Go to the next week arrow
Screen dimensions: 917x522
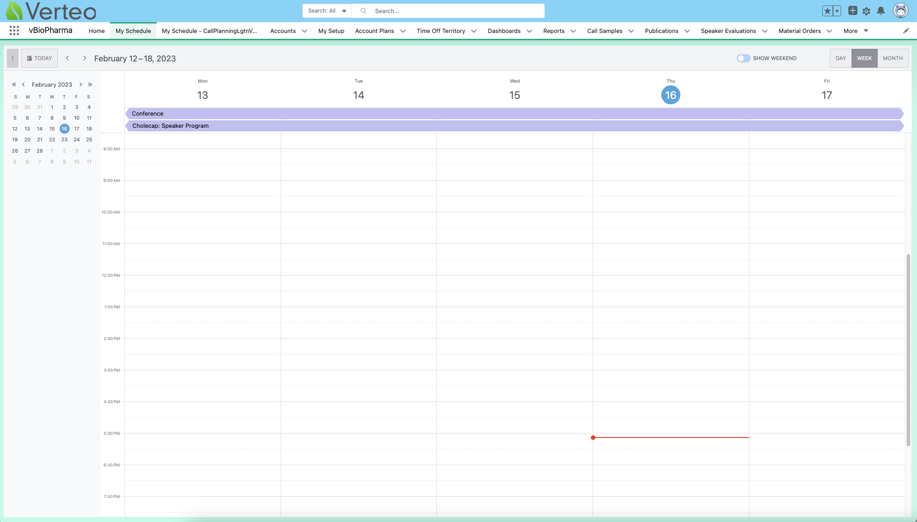pos(84,58)
